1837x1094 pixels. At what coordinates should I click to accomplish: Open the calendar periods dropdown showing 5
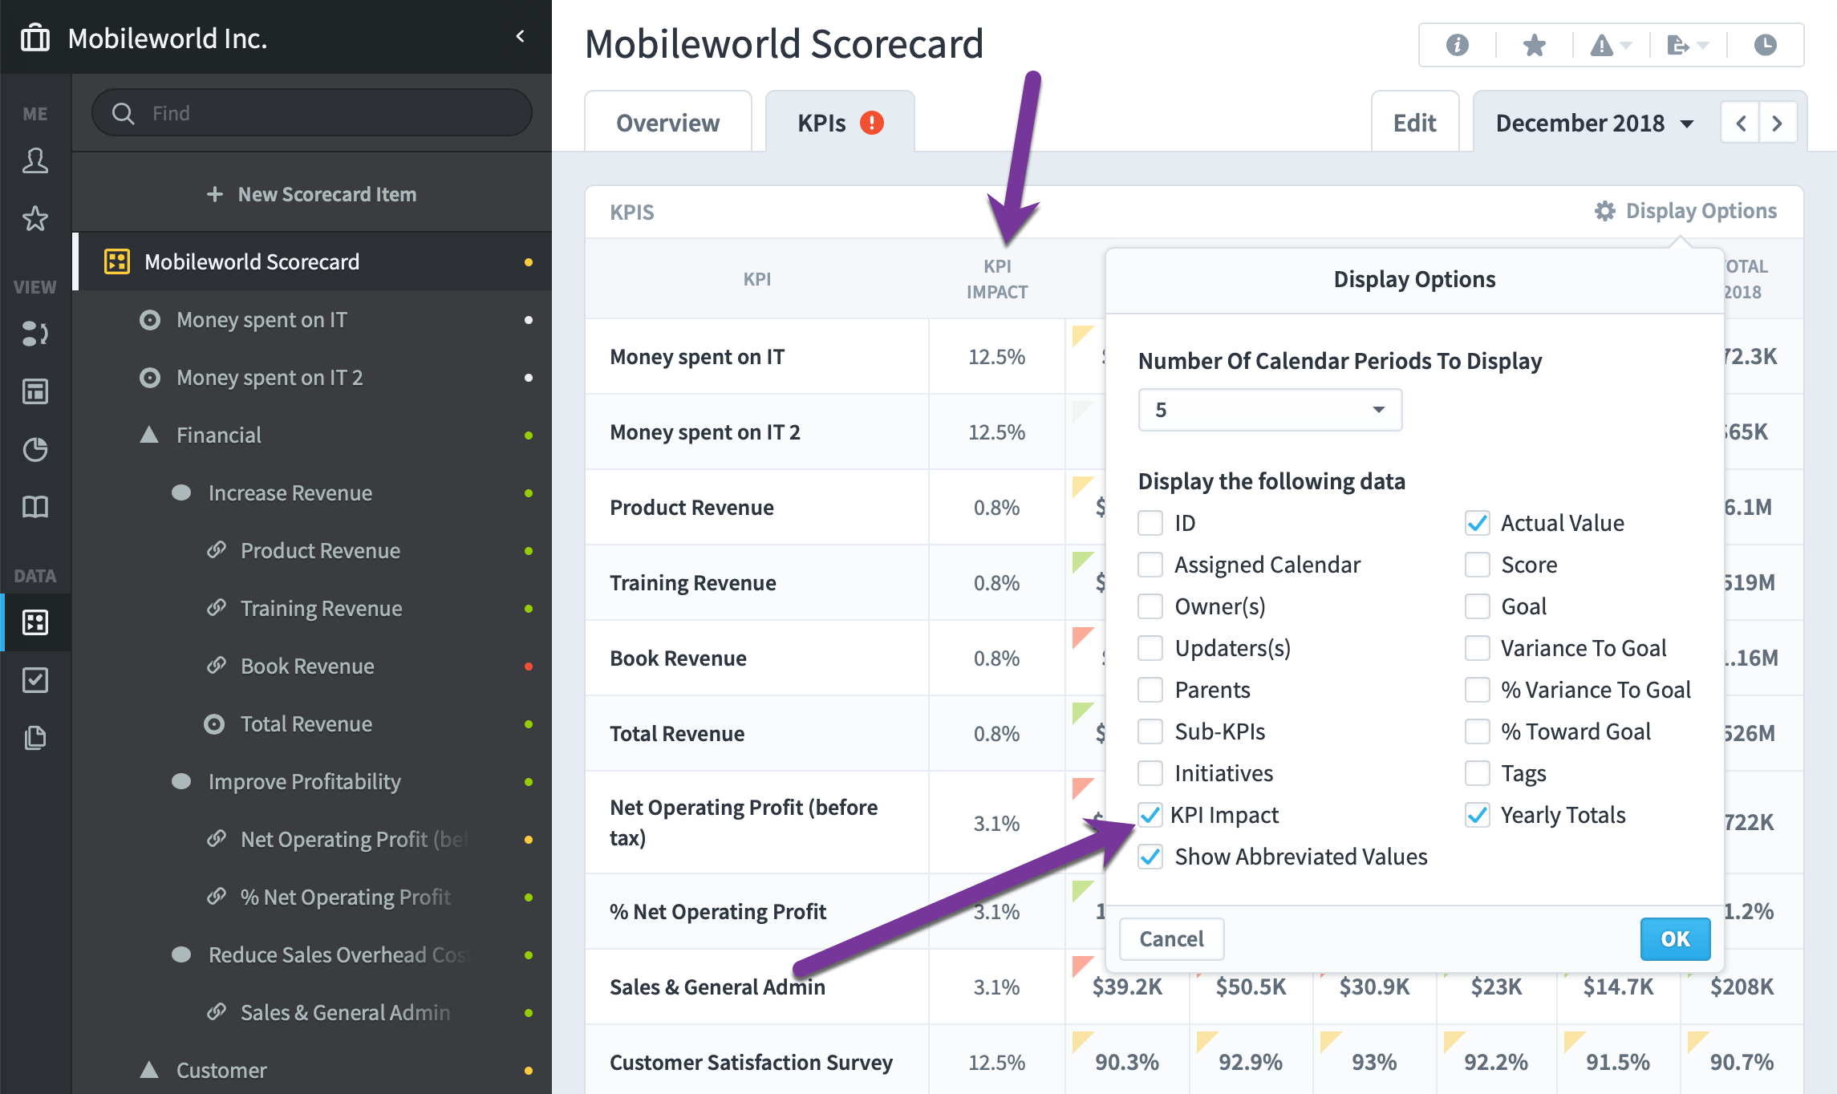1270,410
